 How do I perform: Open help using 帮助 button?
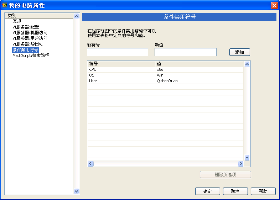coord(263,191)
